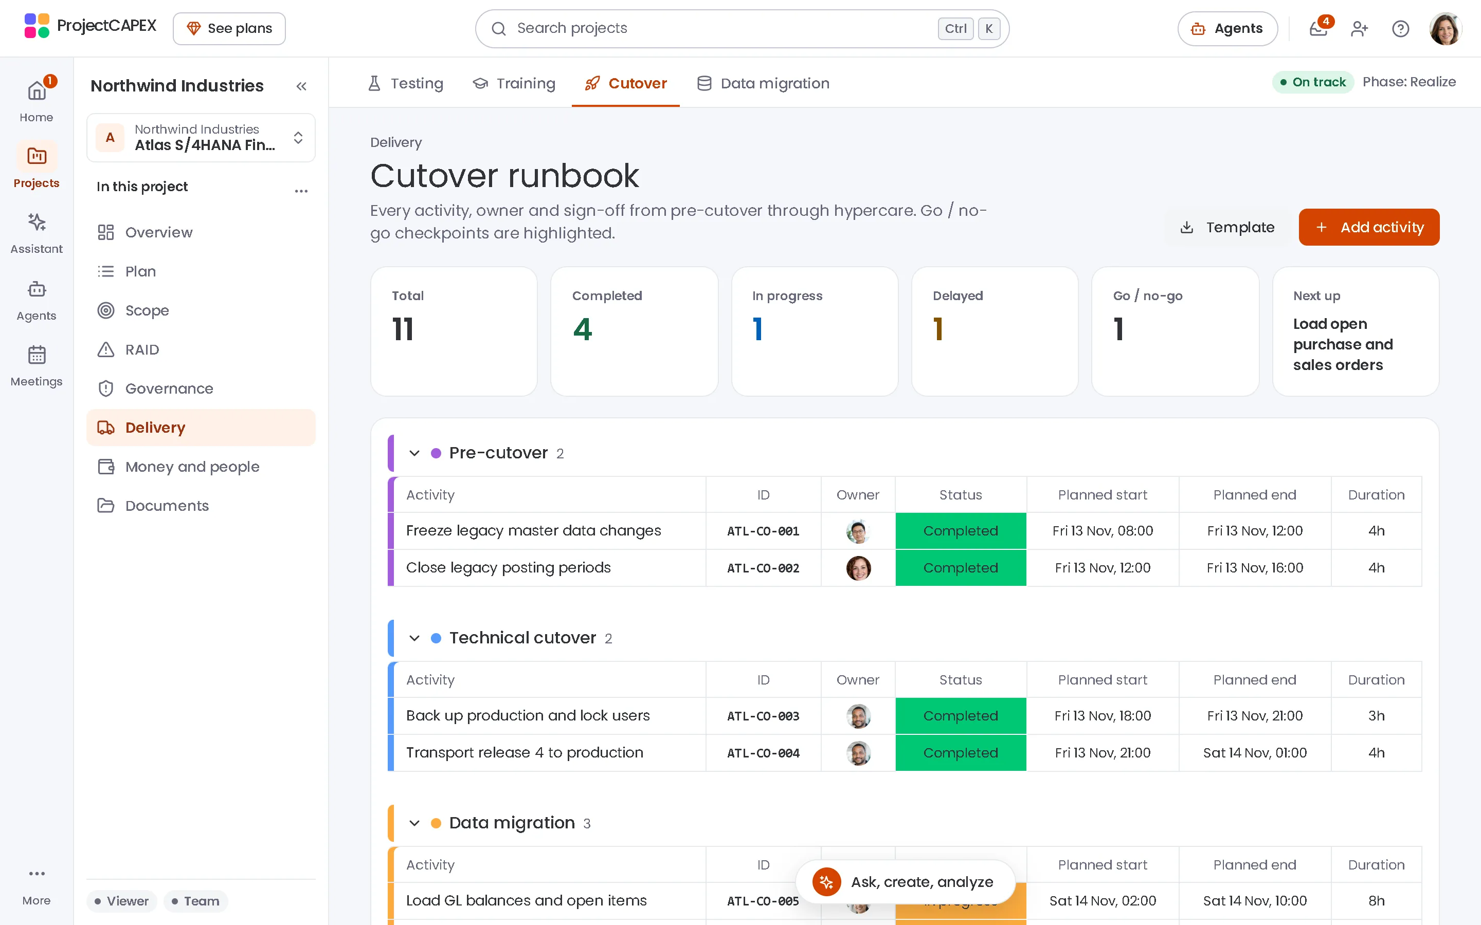Open the Total activities card

[x=454, y=331]
